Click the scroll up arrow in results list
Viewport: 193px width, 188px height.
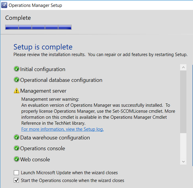(183, 67)
